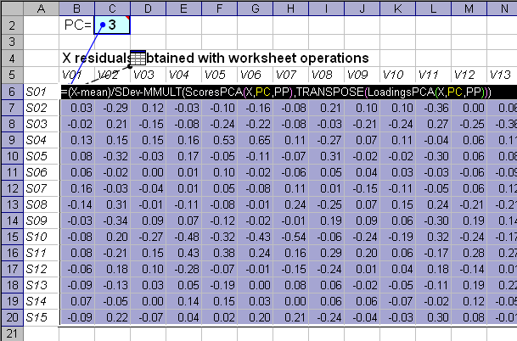517x341 pixels.
Task: Click the formula cell in row S01
Action: [x=276, y=92]
